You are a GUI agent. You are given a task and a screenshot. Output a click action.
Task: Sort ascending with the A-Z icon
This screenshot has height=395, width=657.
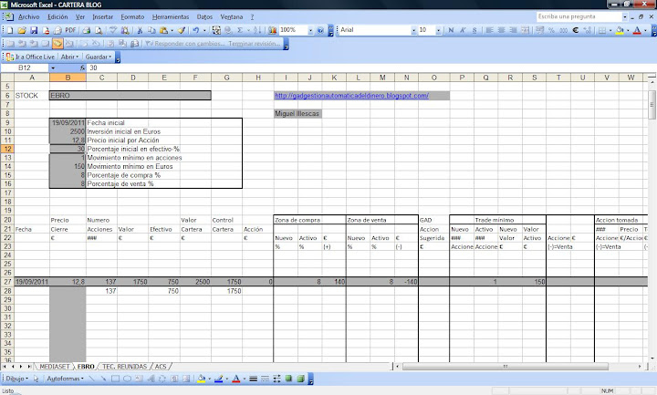(x=257, y=30)
